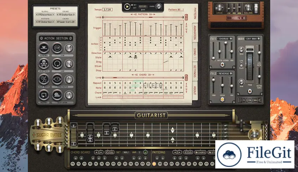Open the Tempo 1/16 resolution field
The height and width of the screenshot is (172, 298).
pos(107,10)
